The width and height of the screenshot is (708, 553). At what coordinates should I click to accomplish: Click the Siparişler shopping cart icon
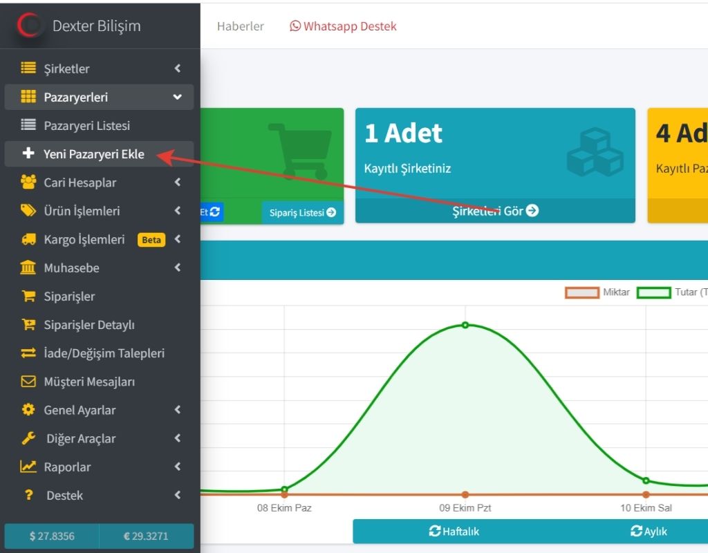point(28,297)
